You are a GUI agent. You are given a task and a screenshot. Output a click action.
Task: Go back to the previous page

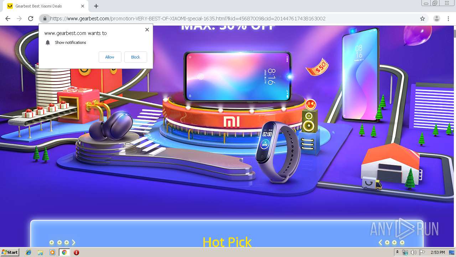click(x=8, y=19)
